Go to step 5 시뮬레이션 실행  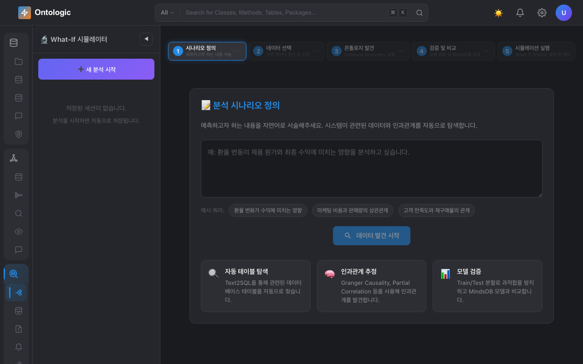536,51
